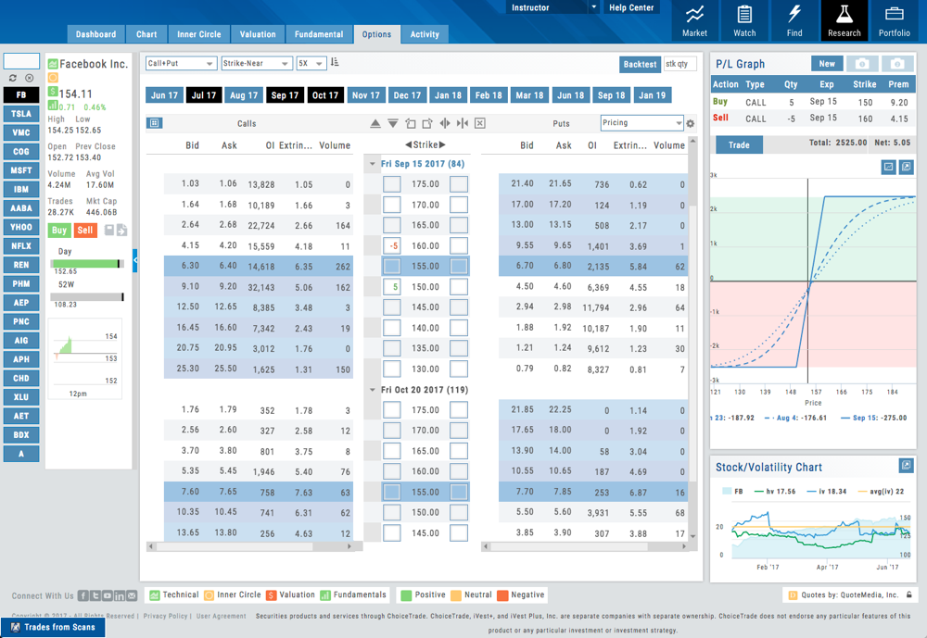Click the up triangle strike toolbar icon
This screenshot has width=927, height=638.
(375, 123)
